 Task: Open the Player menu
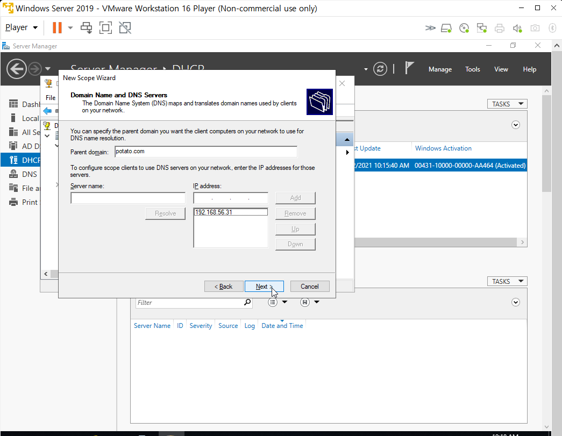(22, 27)
